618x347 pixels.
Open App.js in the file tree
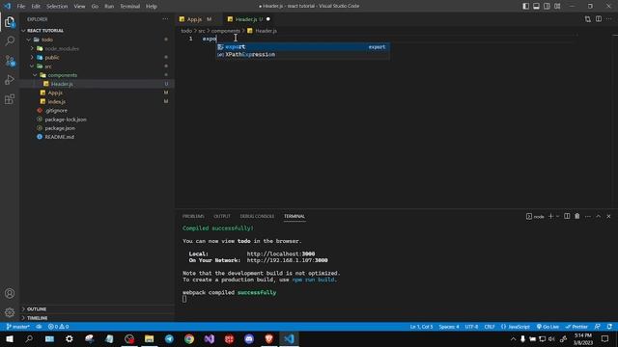[x=55, y=93]
